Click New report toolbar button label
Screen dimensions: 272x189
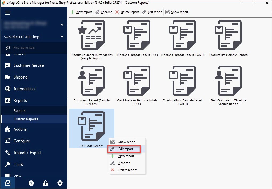pos(84,12)
